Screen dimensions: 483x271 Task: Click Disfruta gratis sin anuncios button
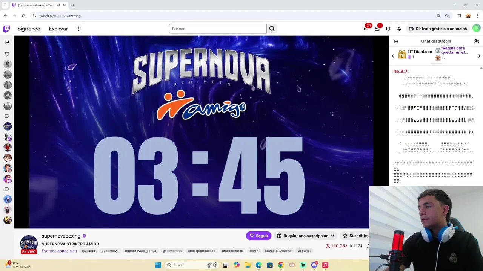click(x=438, y=29)
